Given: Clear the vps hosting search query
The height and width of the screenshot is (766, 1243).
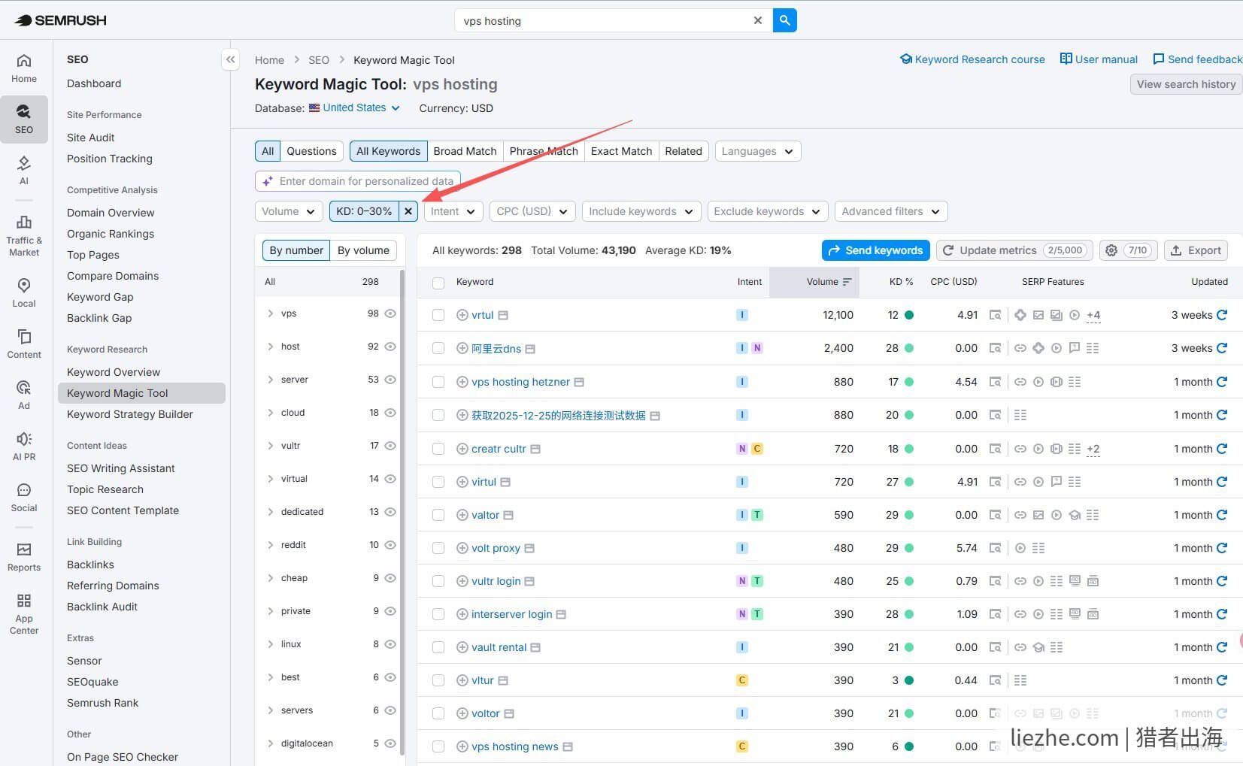Looking at the screenshot, I should click(x=758, y=20).
